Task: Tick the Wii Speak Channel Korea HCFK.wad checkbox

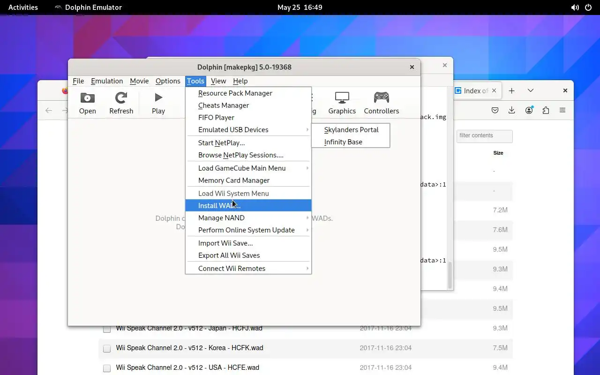Action: pos(107,349)
